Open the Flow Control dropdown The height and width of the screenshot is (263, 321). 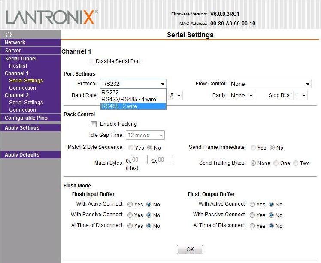[270, 84]
